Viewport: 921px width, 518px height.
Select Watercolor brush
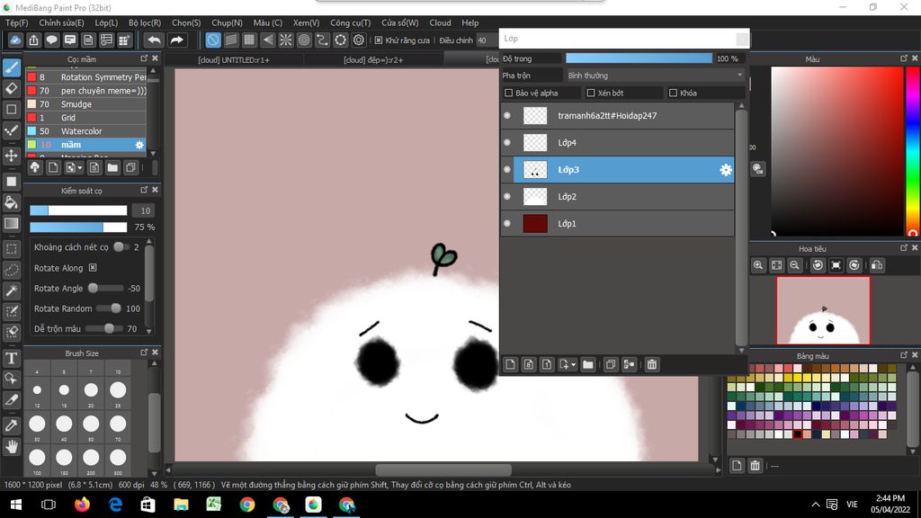(x=85, y=131)
